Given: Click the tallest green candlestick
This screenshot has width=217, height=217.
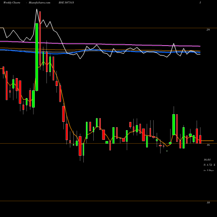Looking at the screenshot, I should [37, 57].
